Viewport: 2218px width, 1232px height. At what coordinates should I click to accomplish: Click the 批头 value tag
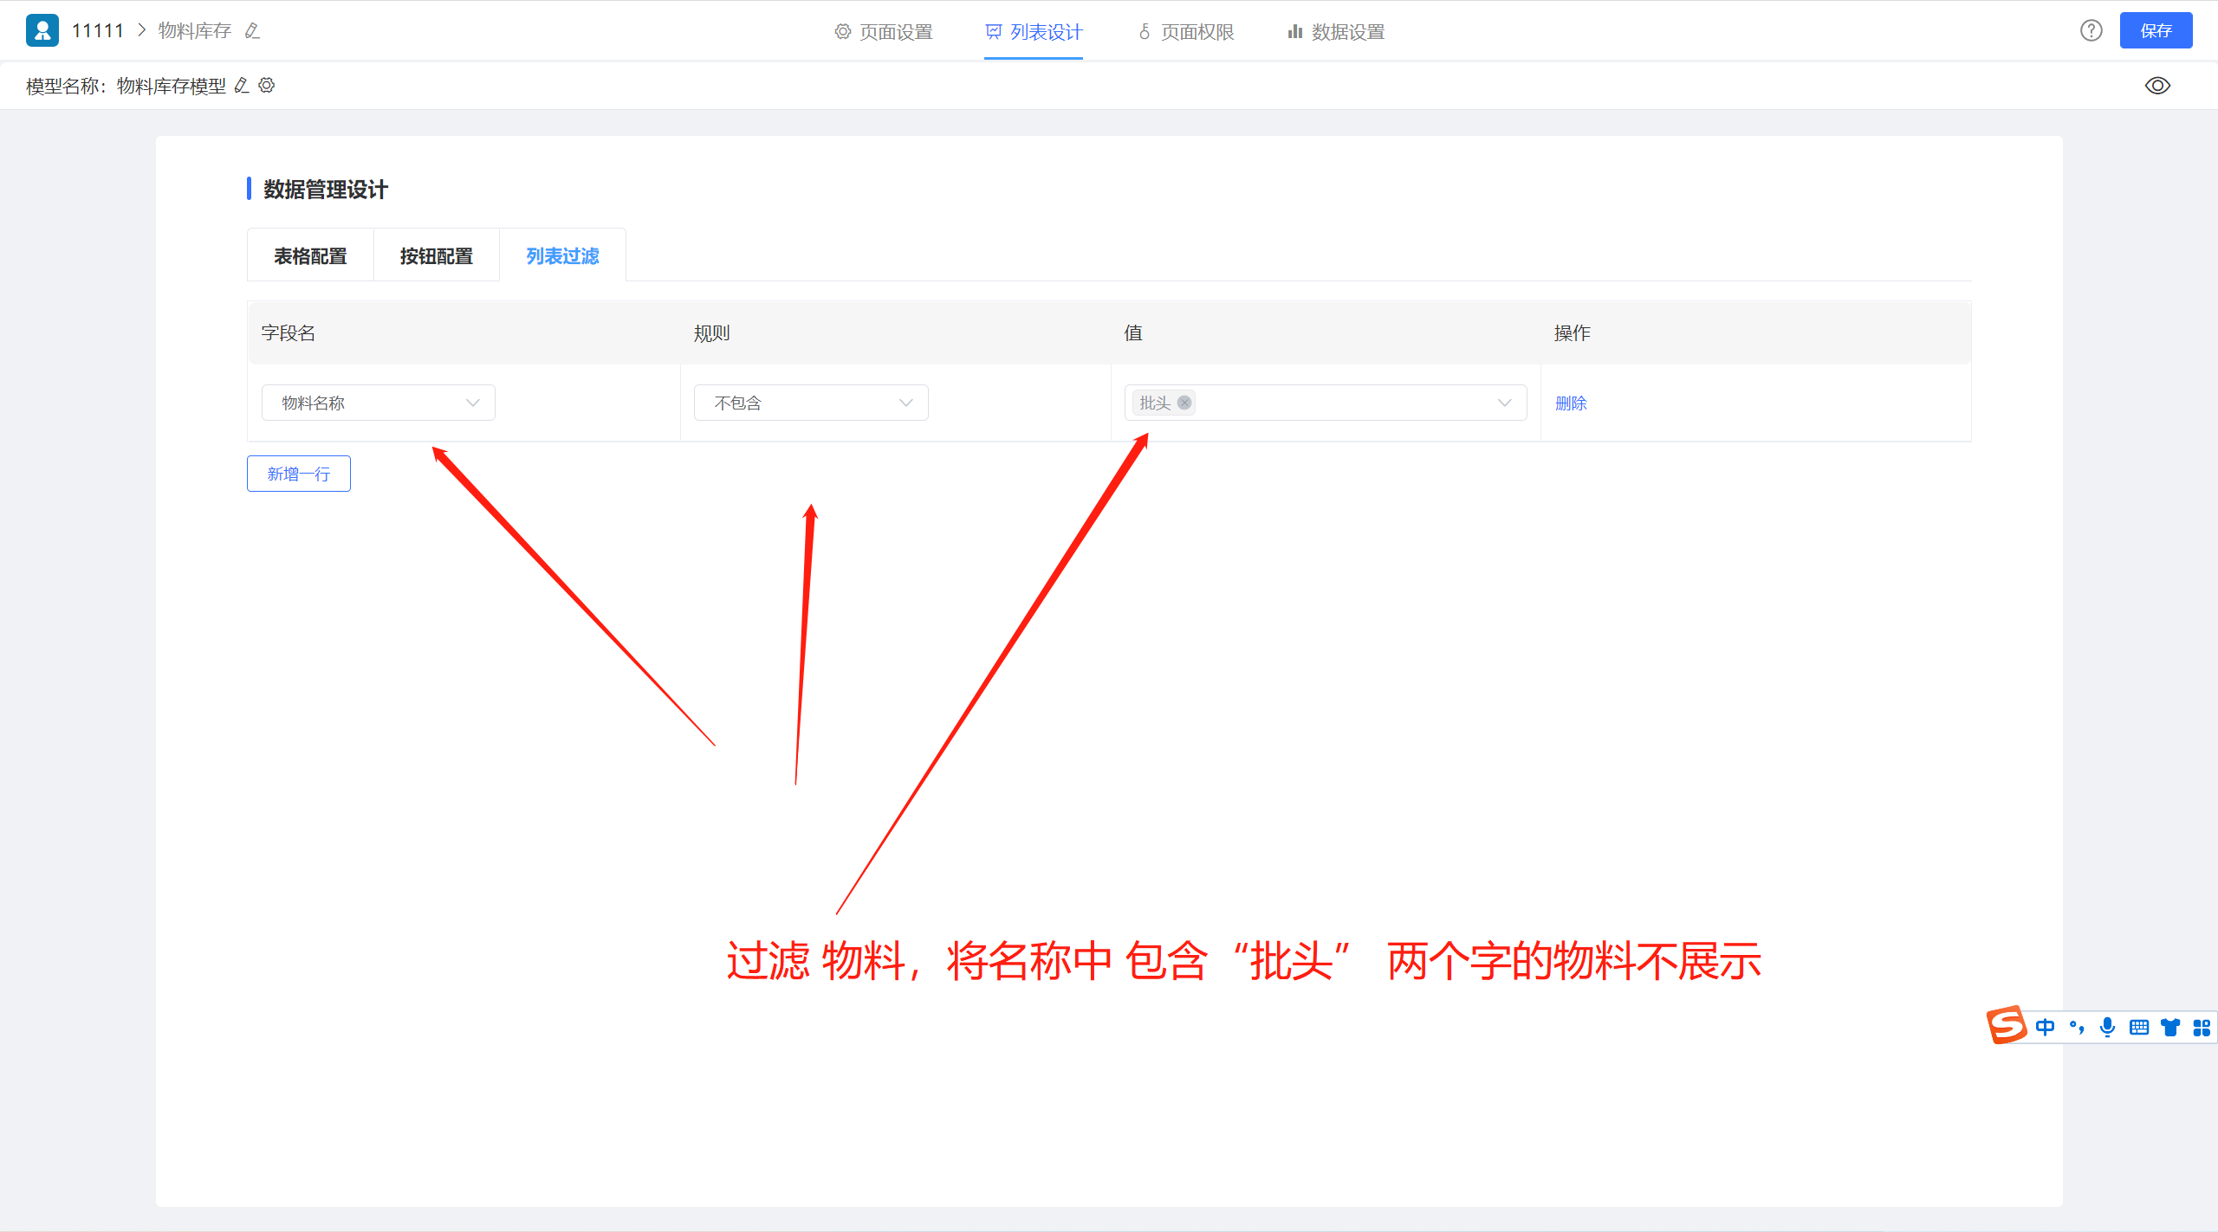tap(1164, 403)
